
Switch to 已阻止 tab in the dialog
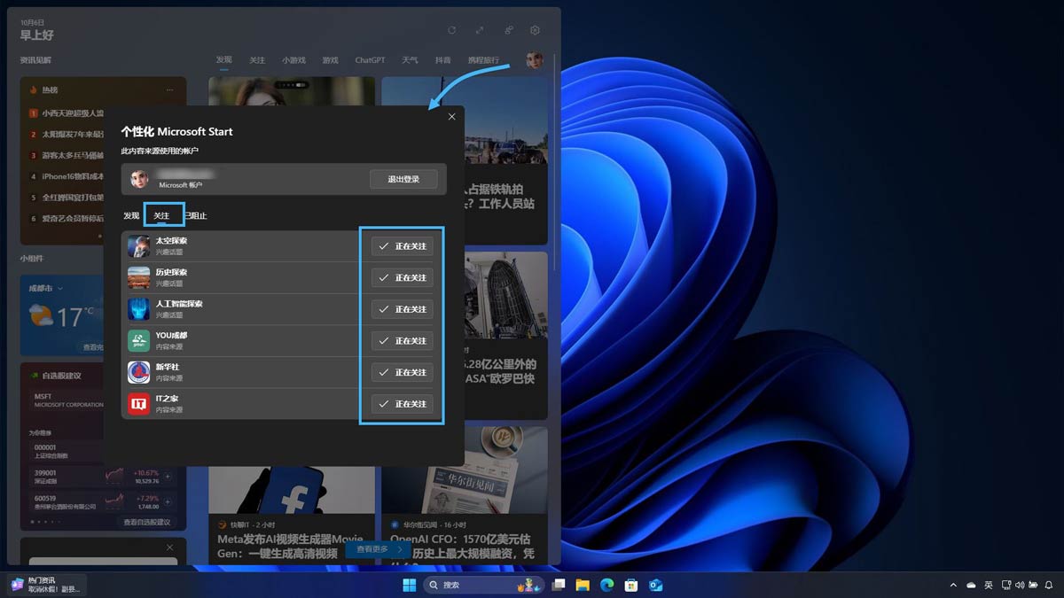pyautogui.click(x=197, y=215)
